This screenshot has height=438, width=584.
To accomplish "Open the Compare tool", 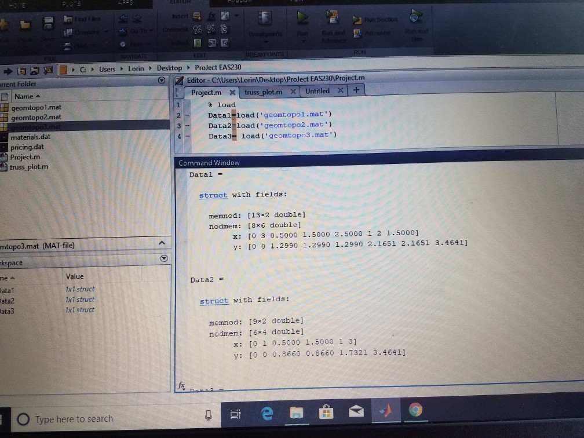I will point(68,32).
